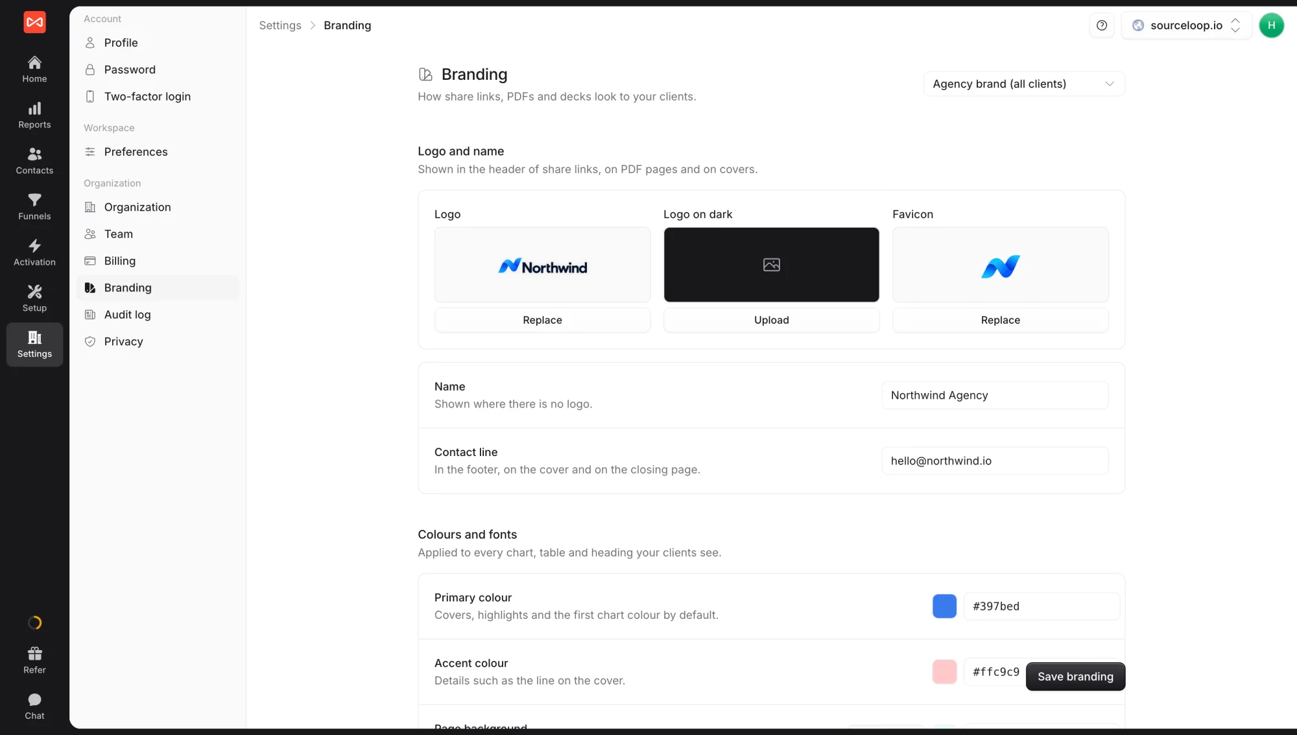The width and height of the screenshot is (1297, 735).
Task: Click the #ffc9c9 accent hex input
Action: click(x=995, y=671)
